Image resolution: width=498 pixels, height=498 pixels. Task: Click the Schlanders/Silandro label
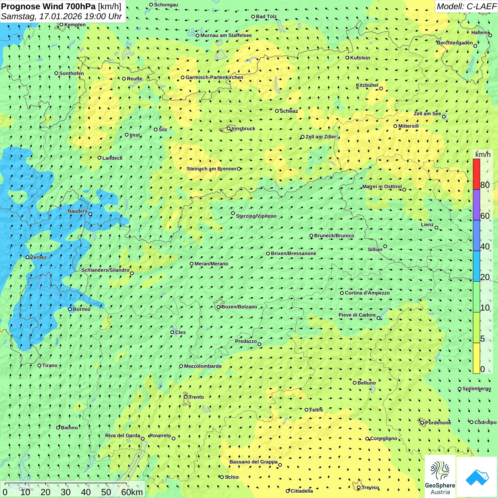coord(105,270)
